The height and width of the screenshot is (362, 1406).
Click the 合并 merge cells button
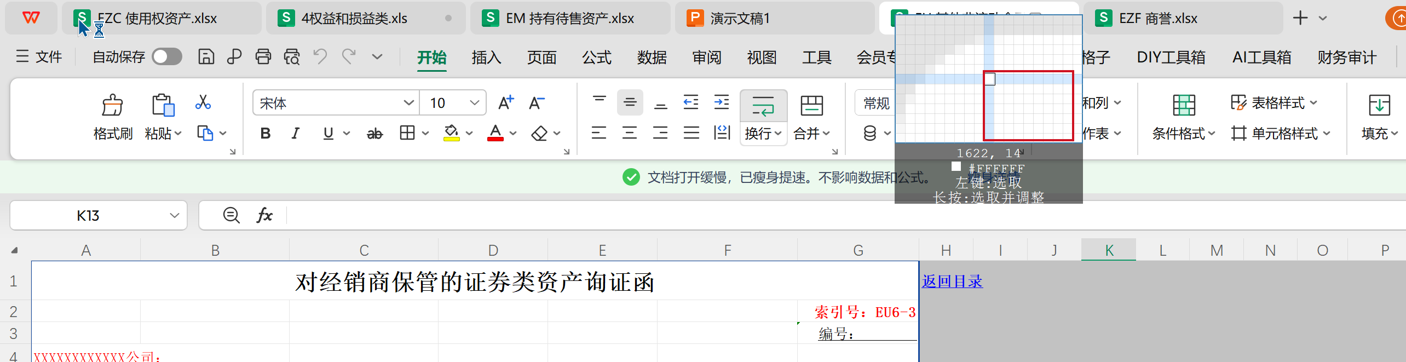coord(812,117)
